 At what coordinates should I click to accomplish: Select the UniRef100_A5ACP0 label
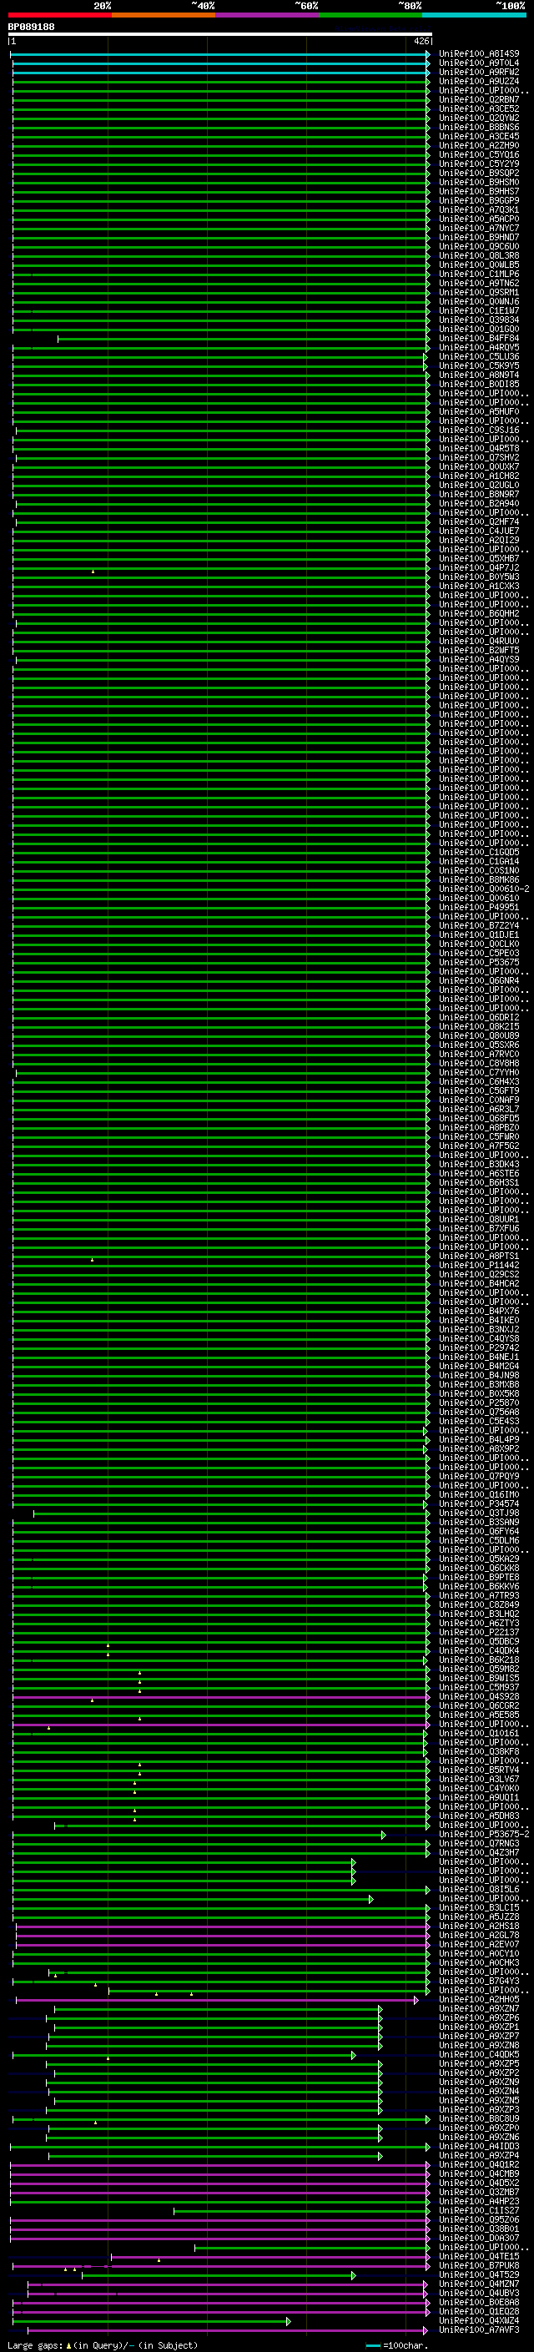pyautogui.click(x=479, y=219)
